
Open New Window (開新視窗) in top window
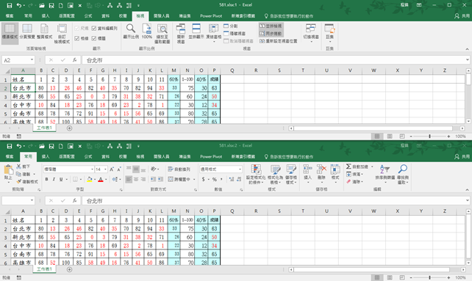181,33
